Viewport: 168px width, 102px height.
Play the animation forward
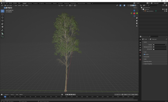click(71, 95)
